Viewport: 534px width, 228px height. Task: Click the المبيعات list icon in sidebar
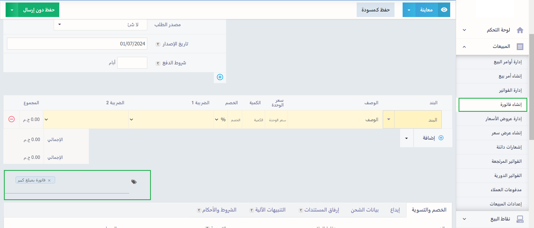click(x=520, y=47)
